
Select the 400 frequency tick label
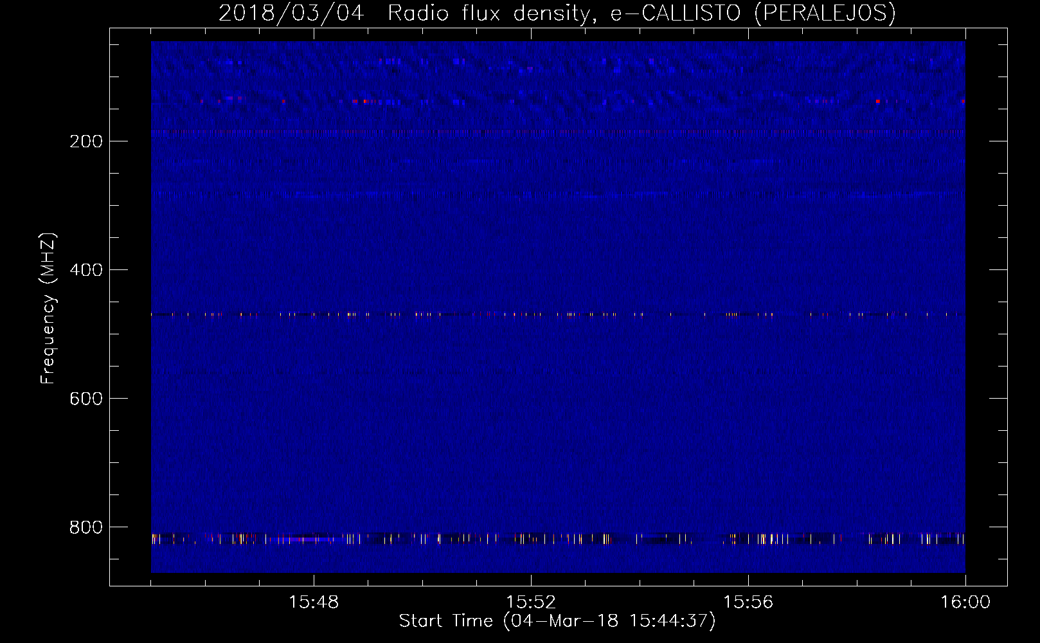[86, 270]
